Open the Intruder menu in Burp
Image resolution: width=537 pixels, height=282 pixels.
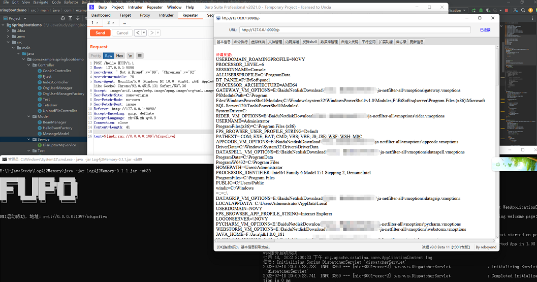tap(135, 7)
